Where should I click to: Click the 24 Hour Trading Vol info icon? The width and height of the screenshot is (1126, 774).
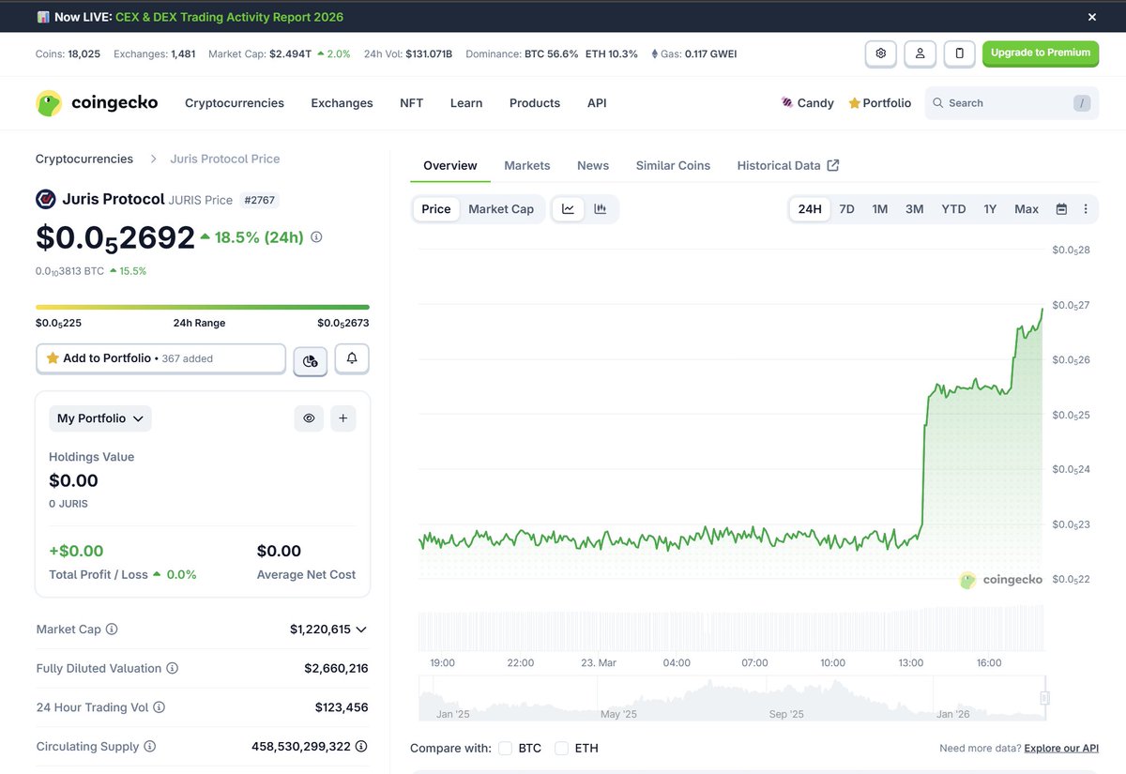click(x=159, y=707)
